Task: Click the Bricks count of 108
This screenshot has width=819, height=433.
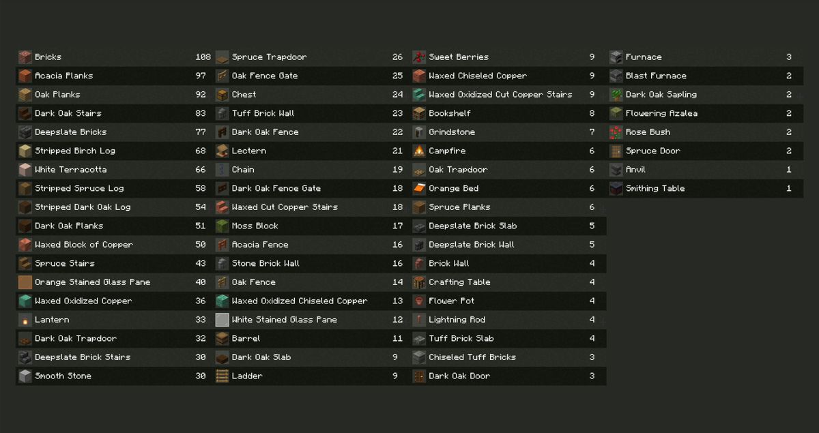Action: click(x=203, y=57)
